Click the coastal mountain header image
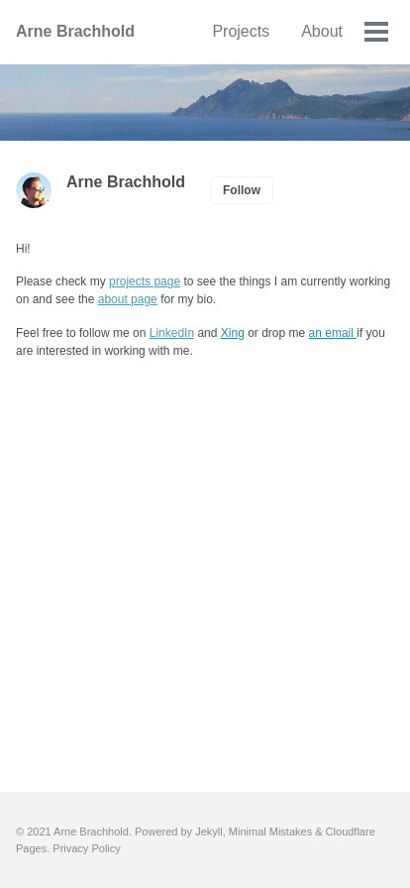Screen dimensions: 410x888 tap(205, 102)
